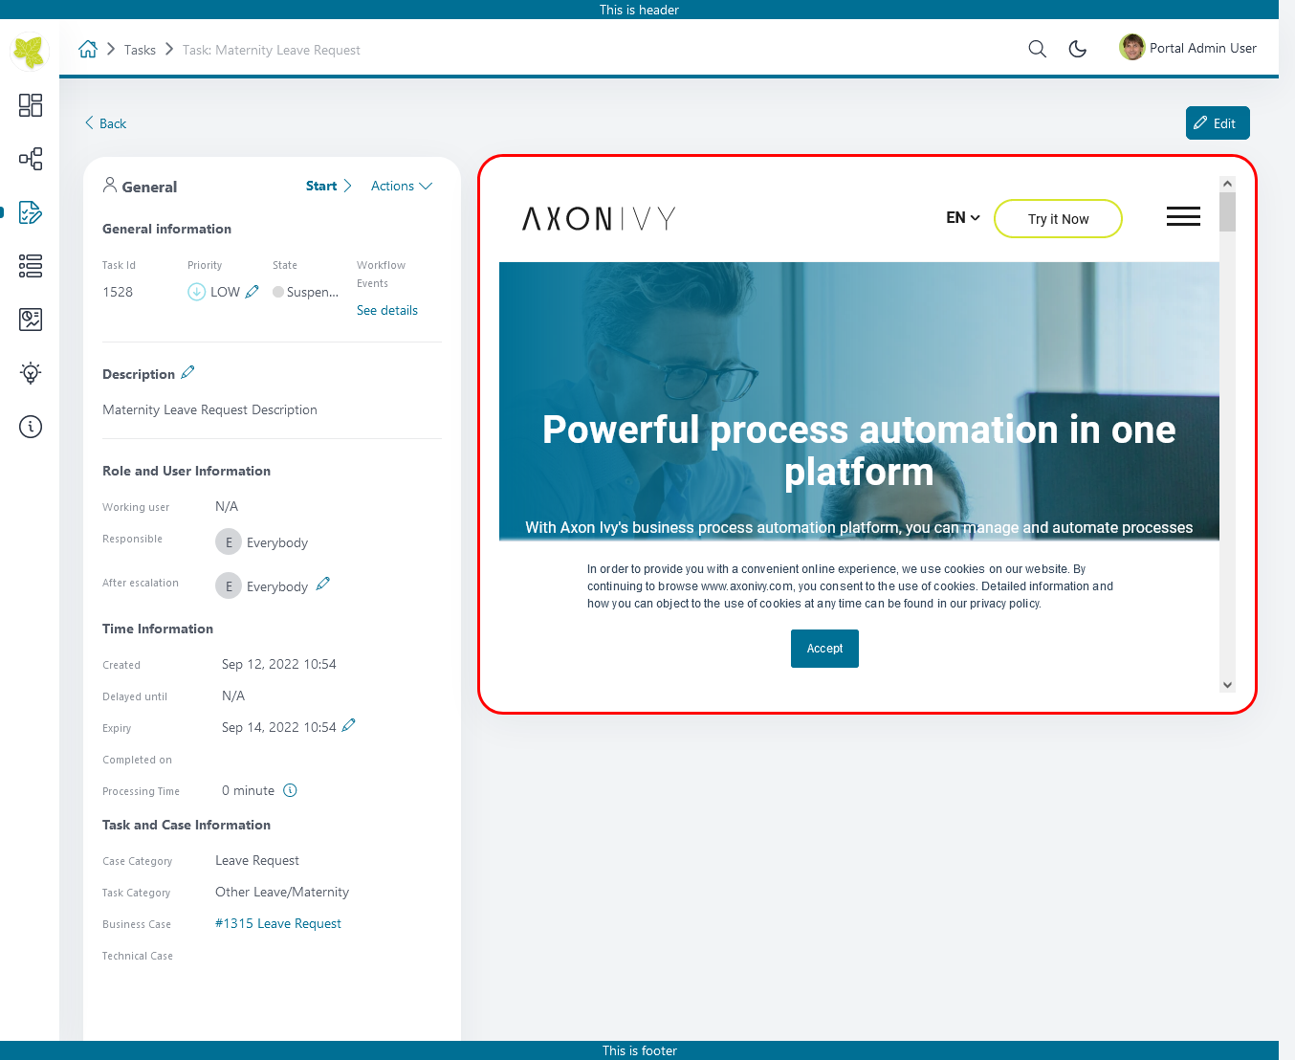
Task: Click Portal Admin User name
Action: pos(1203,48)
